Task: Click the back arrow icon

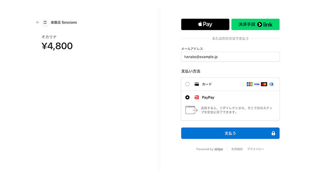Action: tap(38, 22)
